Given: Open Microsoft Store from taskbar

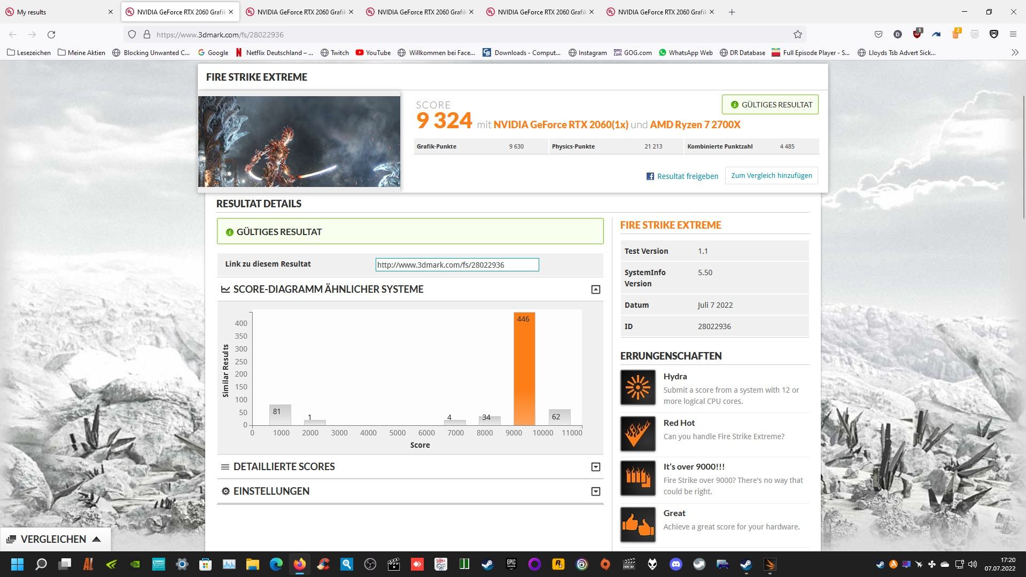Looking at the screenshot, I should pos(205,564).
